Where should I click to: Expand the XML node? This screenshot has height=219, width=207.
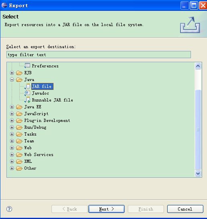coord(12,162)
